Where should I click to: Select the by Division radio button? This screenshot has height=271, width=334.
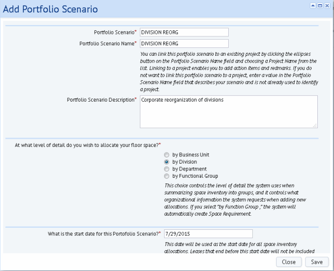coord(167,162)
